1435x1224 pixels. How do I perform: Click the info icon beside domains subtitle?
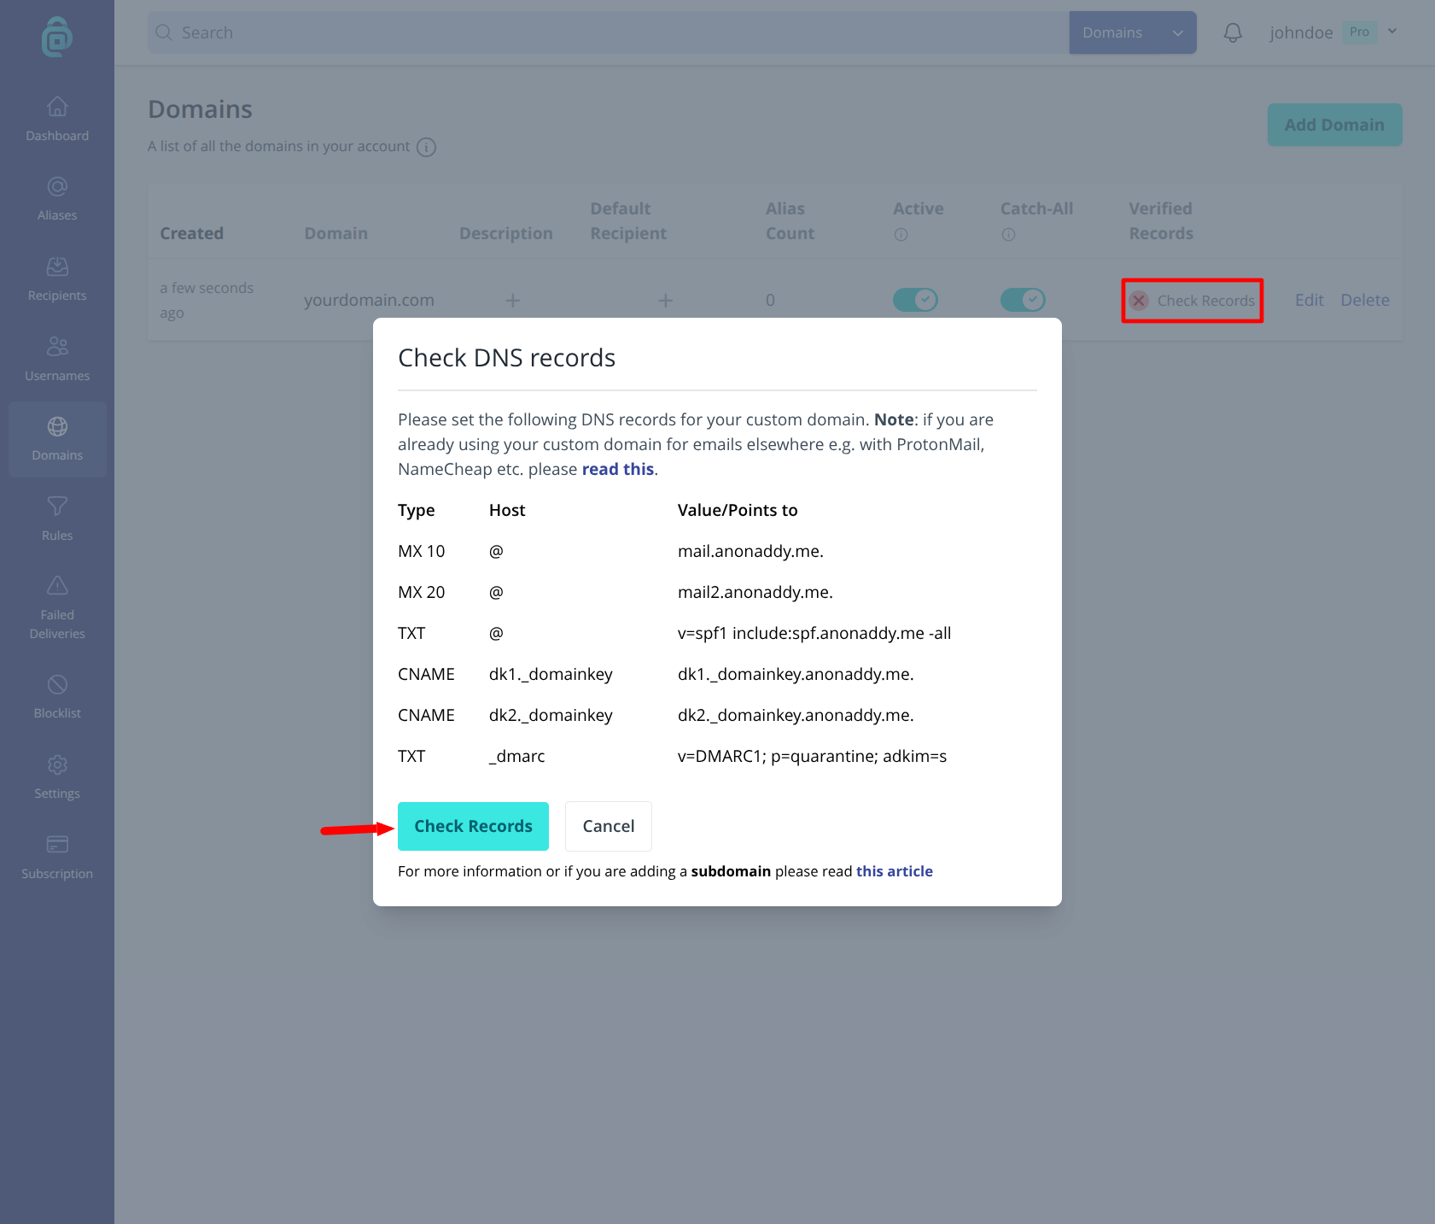426,147
